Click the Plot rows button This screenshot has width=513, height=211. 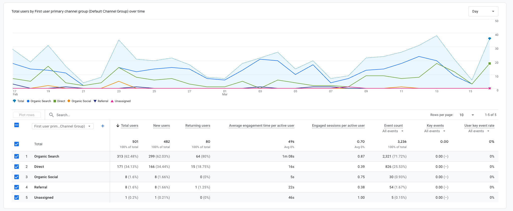click(x=27, y=115)
